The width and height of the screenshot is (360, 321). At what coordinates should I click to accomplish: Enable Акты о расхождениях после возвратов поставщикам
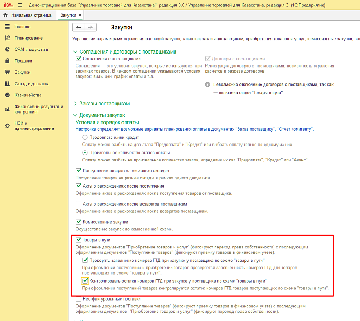pyautogui.click(x=79, y=204)
